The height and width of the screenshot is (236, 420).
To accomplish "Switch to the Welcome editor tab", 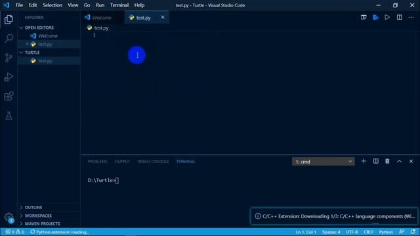I will tap(102, 18).
